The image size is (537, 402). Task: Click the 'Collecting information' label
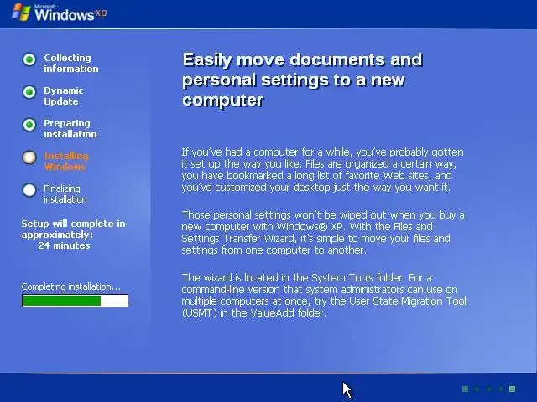click(x=70, y=64)
